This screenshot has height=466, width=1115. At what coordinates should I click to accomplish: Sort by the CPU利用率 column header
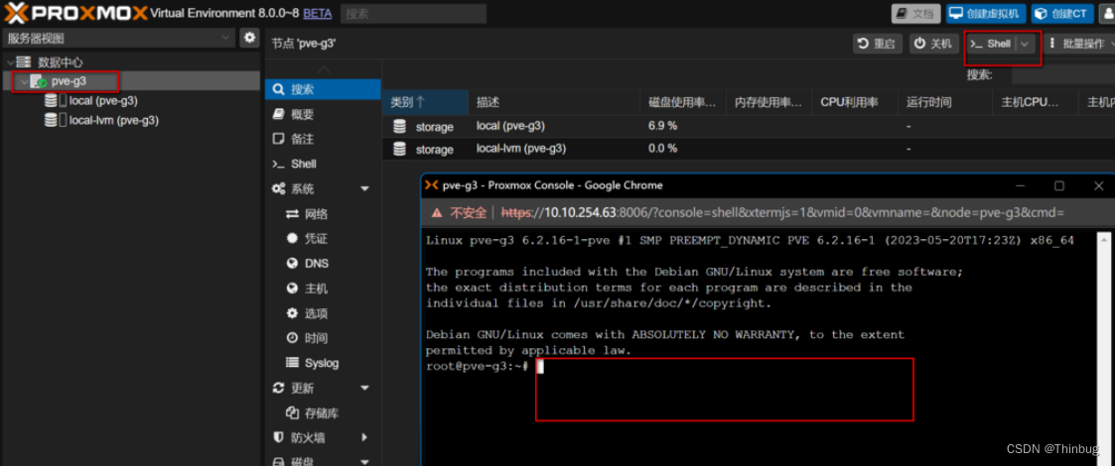point(855,102)
